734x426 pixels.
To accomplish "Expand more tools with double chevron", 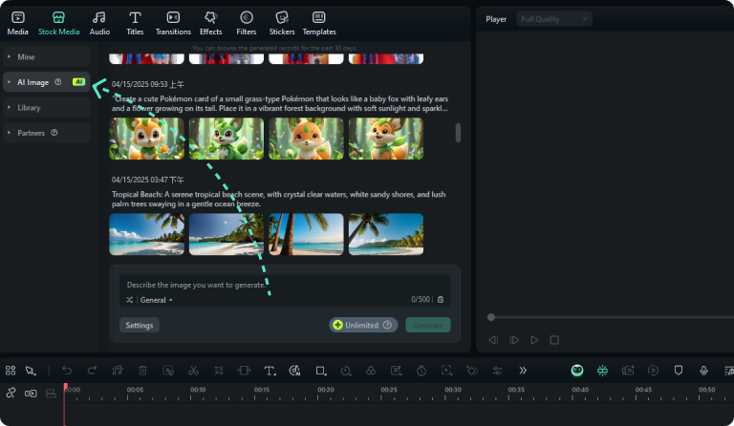I will click(523, 371).
